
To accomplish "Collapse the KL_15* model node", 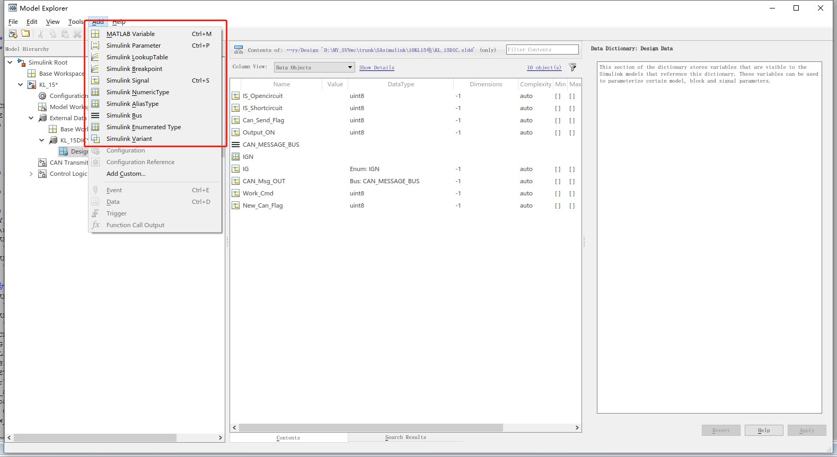I will [21, 85].
